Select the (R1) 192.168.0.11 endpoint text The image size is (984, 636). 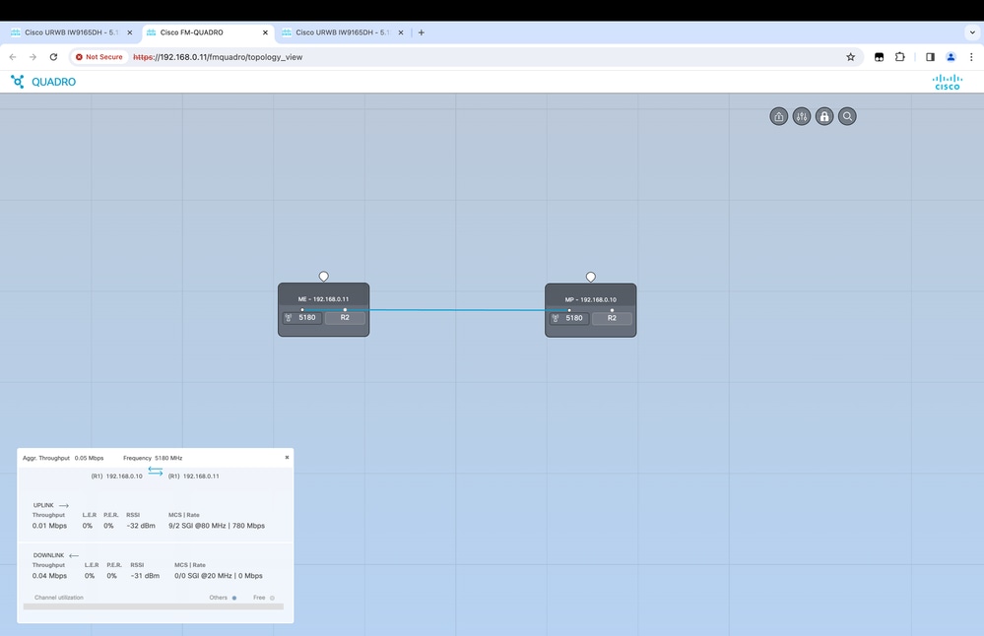coord(193,477)
